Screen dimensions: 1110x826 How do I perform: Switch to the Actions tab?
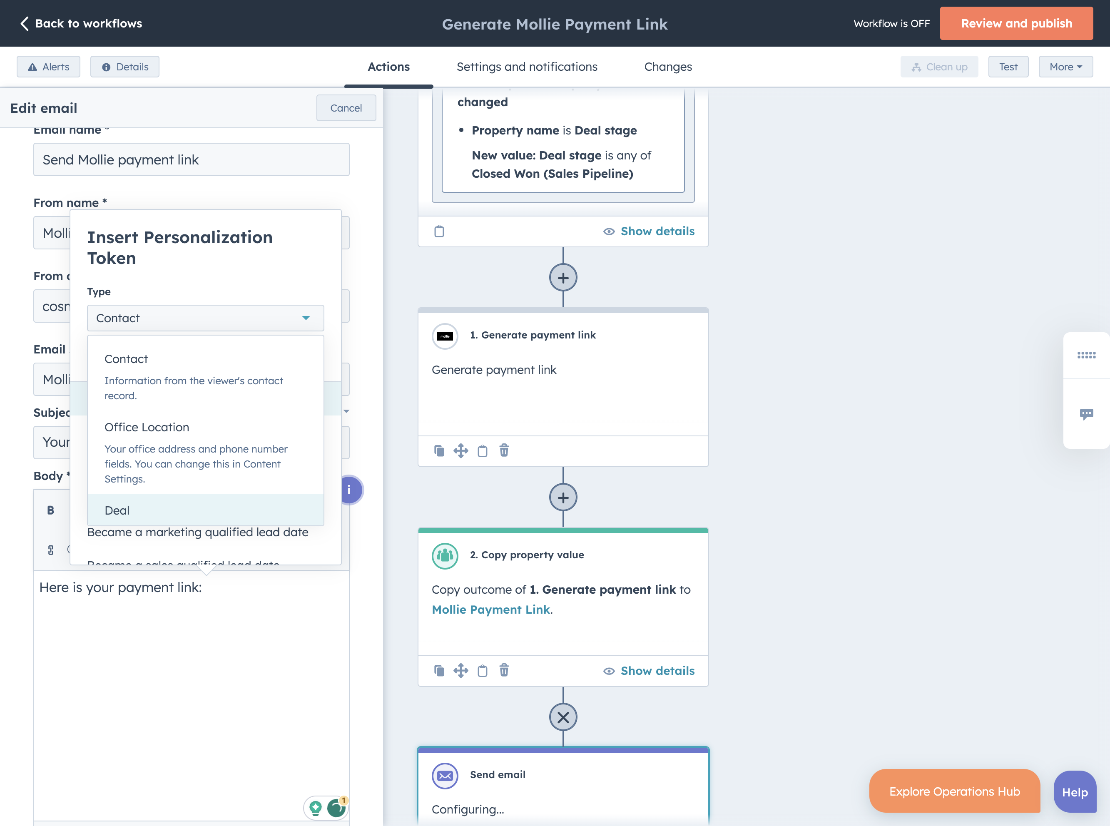(x=388, y=67)
